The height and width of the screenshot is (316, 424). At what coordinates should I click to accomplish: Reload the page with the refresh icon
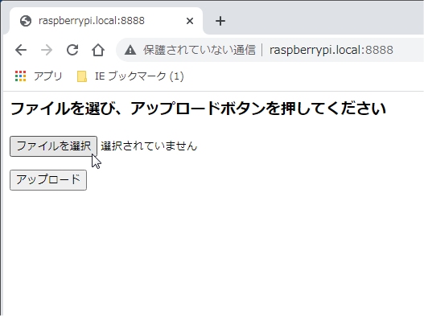tap(72, 50)
